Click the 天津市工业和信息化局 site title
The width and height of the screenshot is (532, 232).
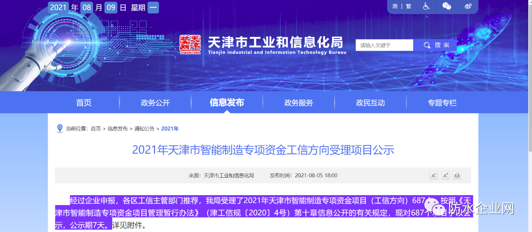(275, 42)
